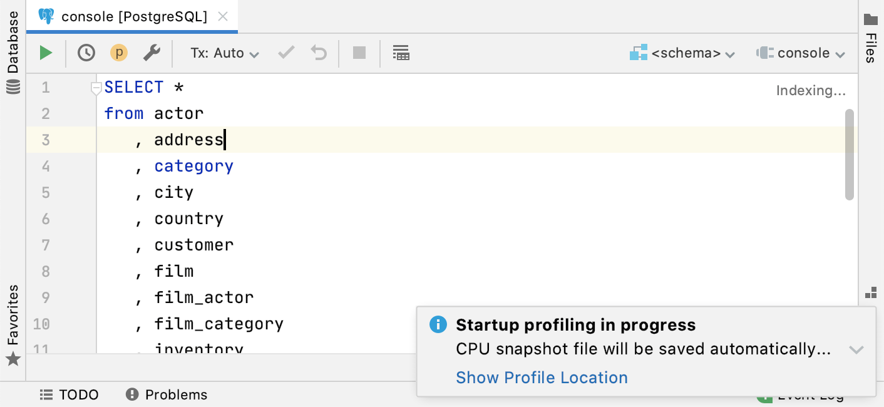The height and width of the screenshot is (407, 884).
Task: Stop the running query
Action: (x=359, y=53)
